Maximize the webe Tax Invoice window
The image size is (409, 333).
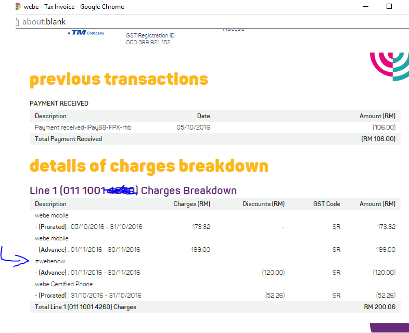pyautogui.click(x=389, y=6)
